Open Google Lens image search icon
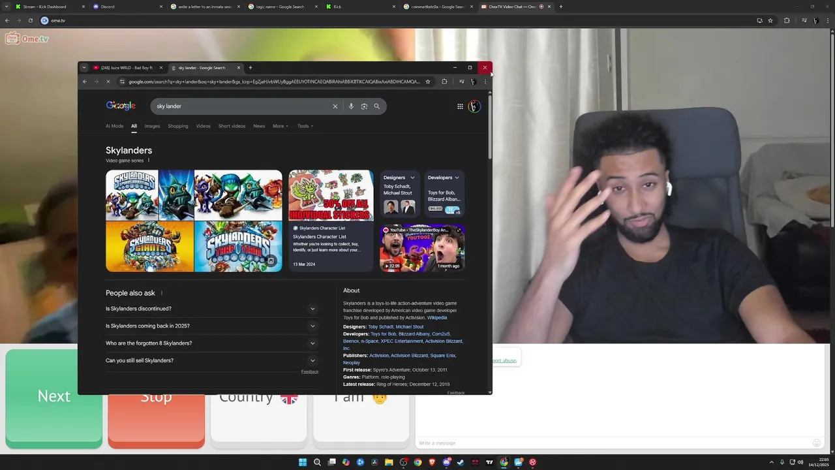 tap(364, 106)
